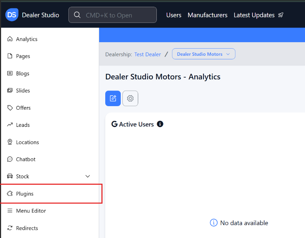Image resolution: width=305 pixels, height=238 pixels.
Task: Click the blue edit dashboard button
Action: tap(113, 98)
